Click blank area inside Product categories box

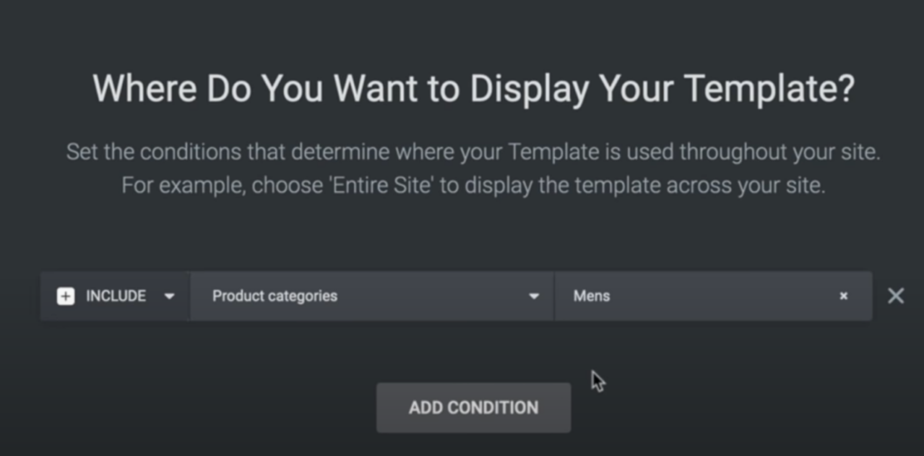coord(430,296)
